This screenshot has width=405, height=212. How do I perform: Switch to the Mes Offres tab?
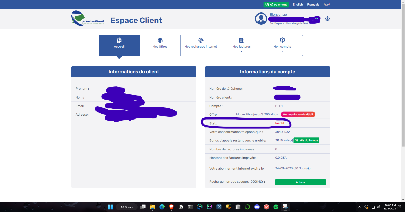click(160, 46)
